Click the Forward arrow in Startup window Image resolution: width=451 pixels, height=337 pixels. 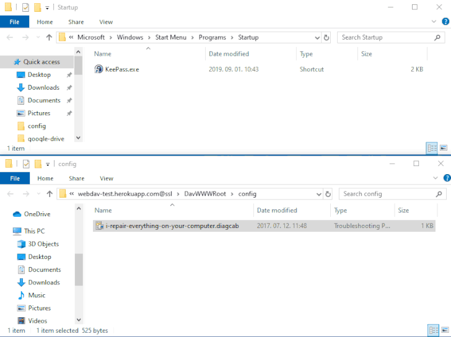click(x=25, y=37)
